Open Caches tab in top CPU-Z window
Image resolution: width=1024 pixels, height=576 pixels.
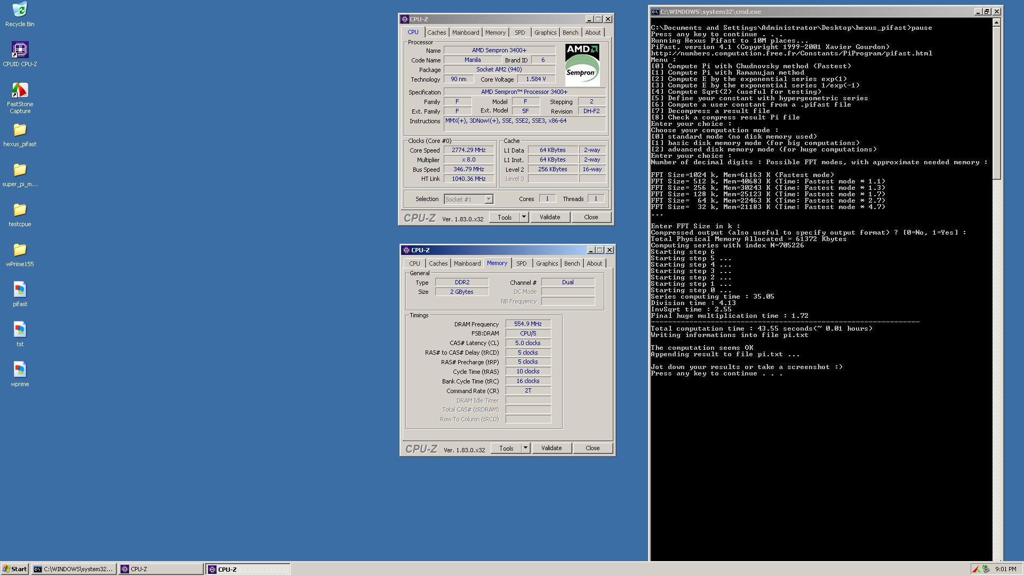click(x=436, y=33)
